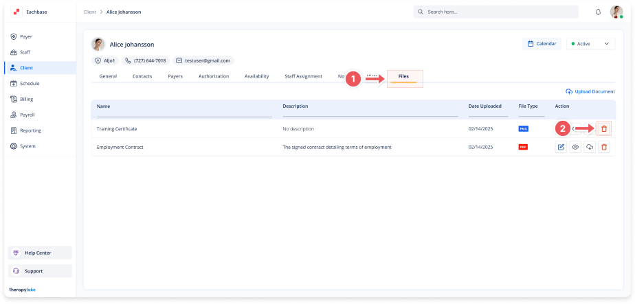Click the File Type column header
This screenshot has width=635, height=304.
(x=528, y=106)
